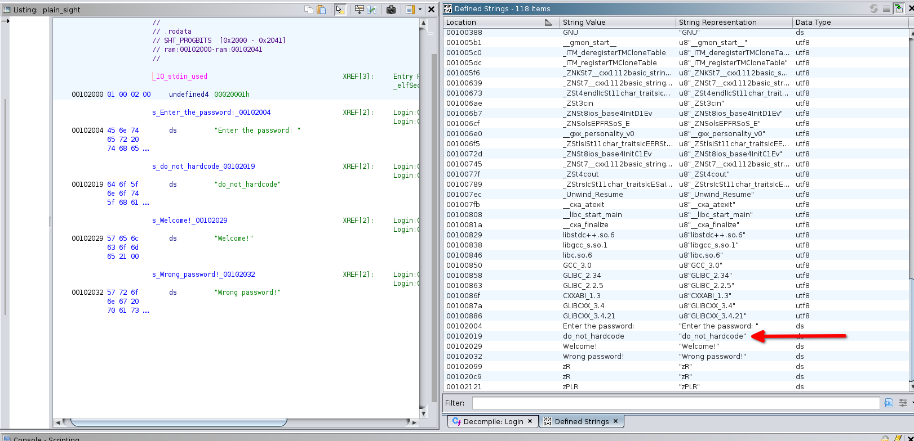The width and height of the screenshot is (914, 441).
Task: Select the __gmon_start__ string row
Action: [676, 43]
